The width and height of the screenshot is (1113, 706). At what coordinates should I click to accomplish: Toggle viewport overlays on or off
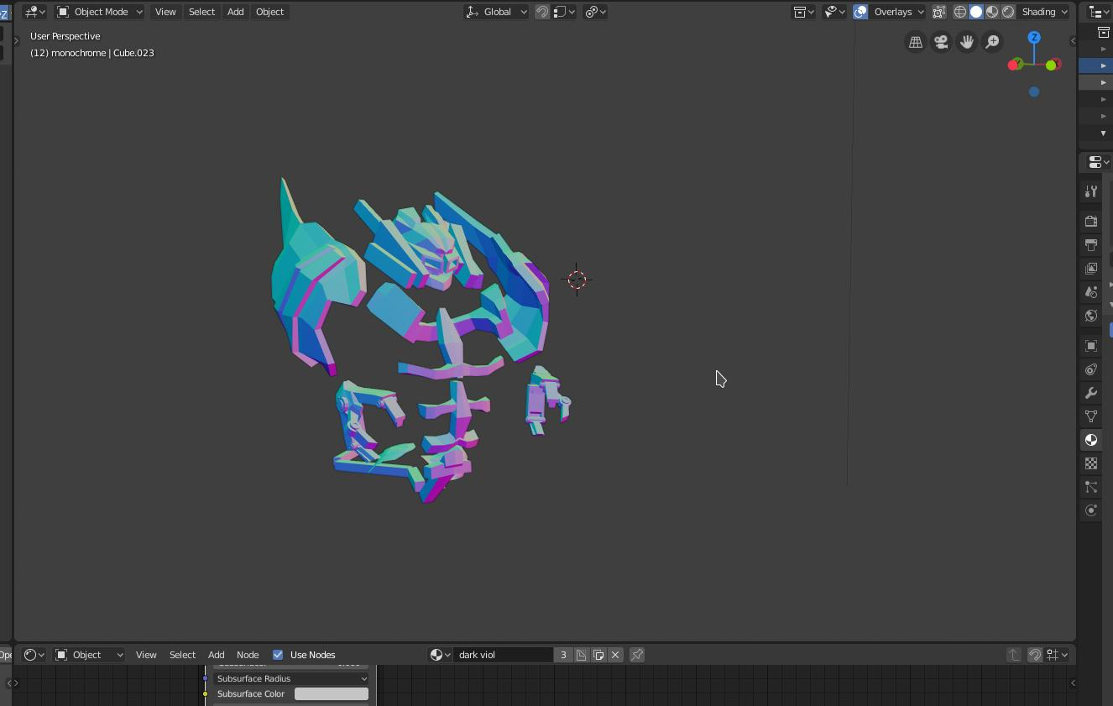click(860, 12)
